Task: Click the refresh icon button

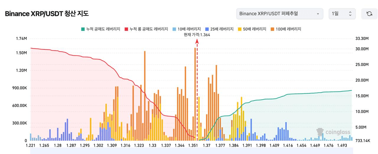Action: point(369,14)
